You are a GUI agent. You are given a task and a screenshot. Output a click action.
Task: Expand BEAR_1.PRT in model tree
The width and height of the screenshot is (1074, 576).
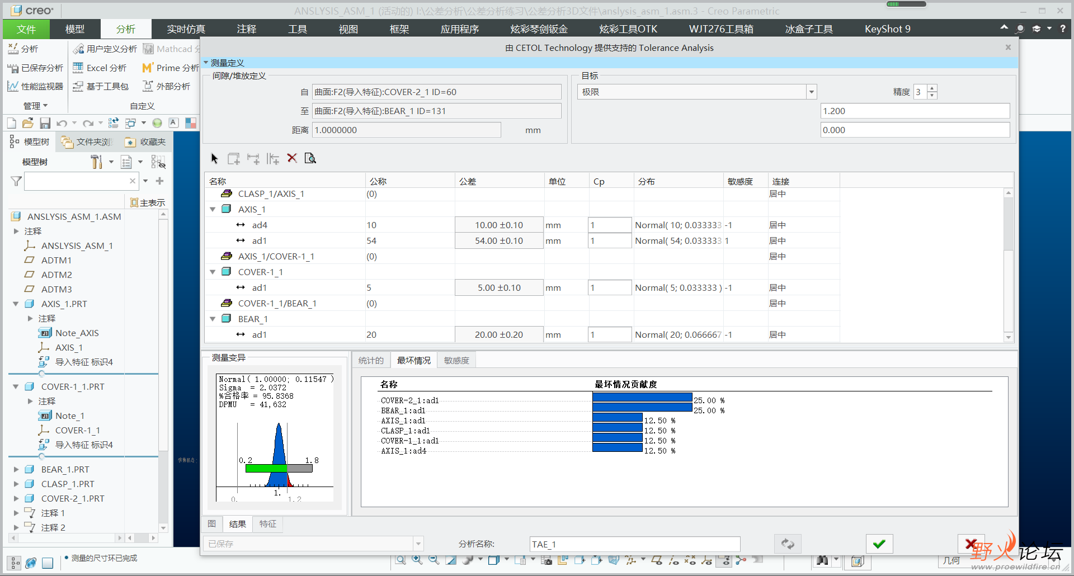tap(16, 469)
